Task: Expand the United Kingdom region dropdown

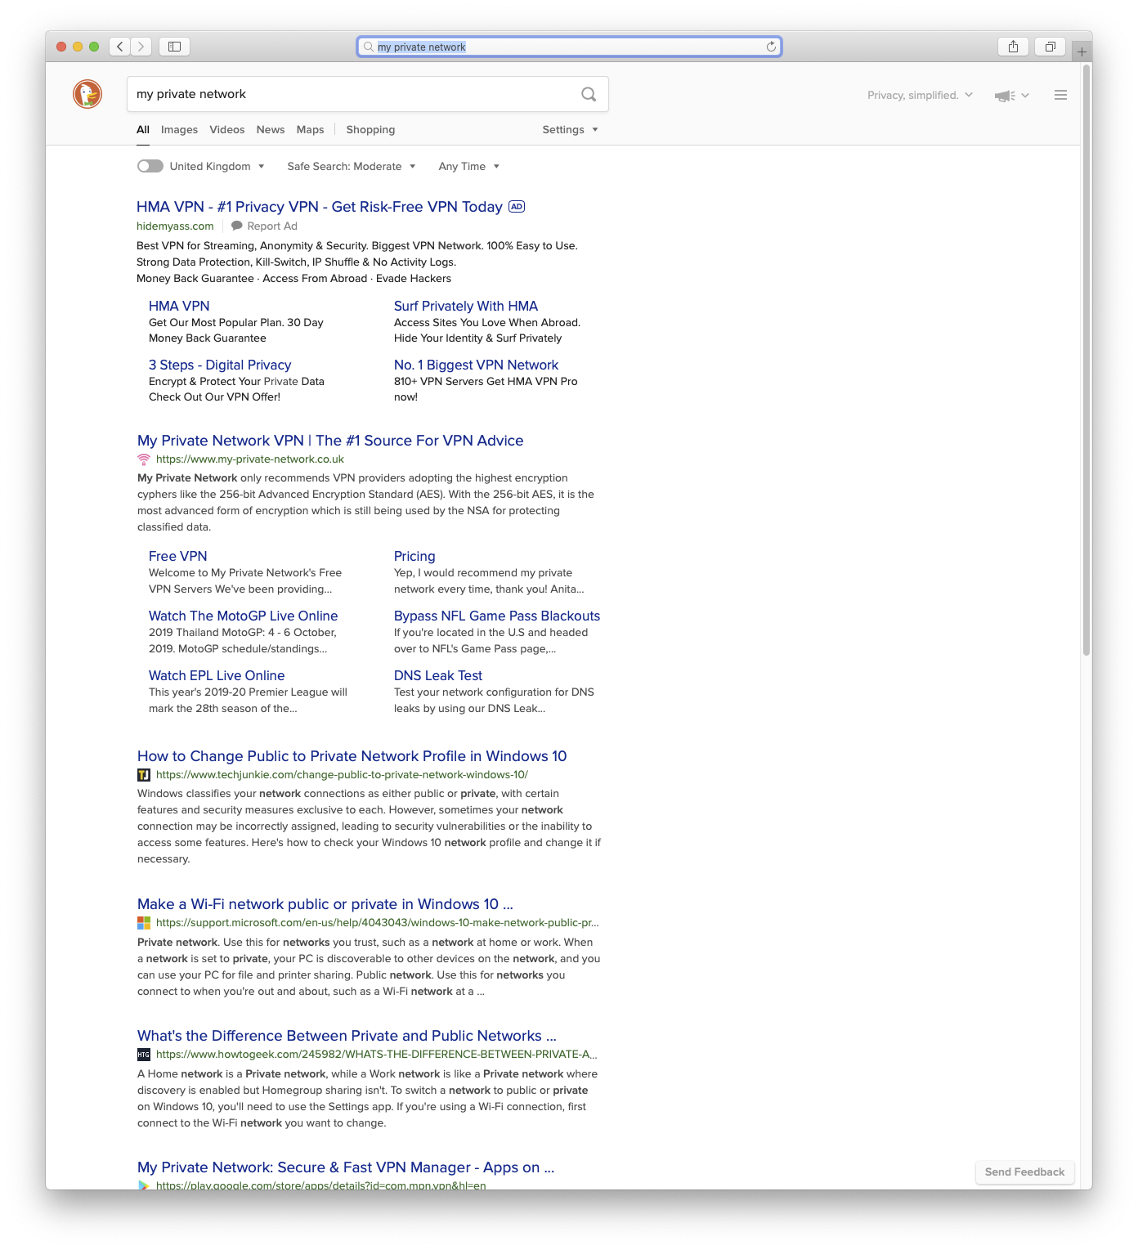Action: pos(217,166)
